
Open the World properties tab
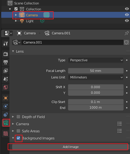pyautogui.click(x=6, y=87)
